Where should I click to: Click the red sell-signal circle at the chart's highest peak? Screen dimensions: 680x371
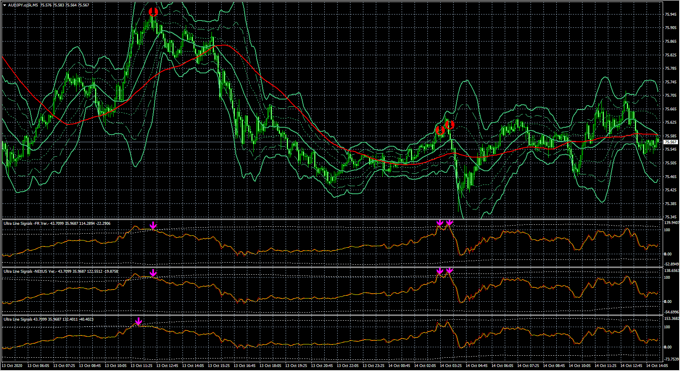coord(153,12)
